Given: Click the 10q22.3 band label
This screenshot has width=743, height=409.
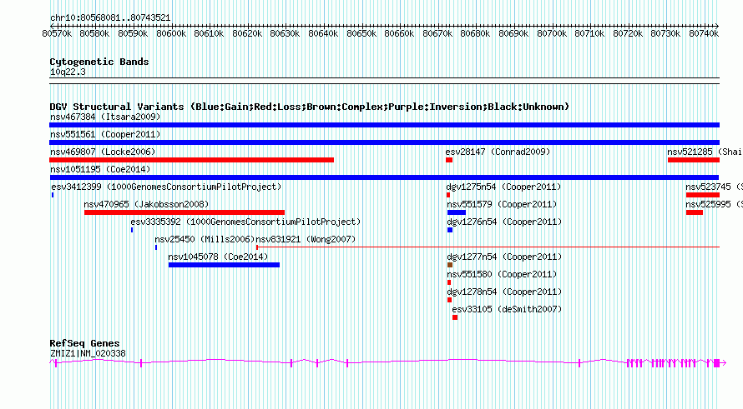Looking at the screenshot, I should 68,72.
